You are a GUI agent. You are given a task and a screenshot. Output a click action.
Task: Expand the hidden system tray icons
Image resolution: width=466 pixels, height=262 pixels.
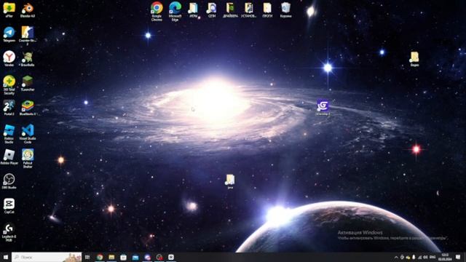coord(396,257)
